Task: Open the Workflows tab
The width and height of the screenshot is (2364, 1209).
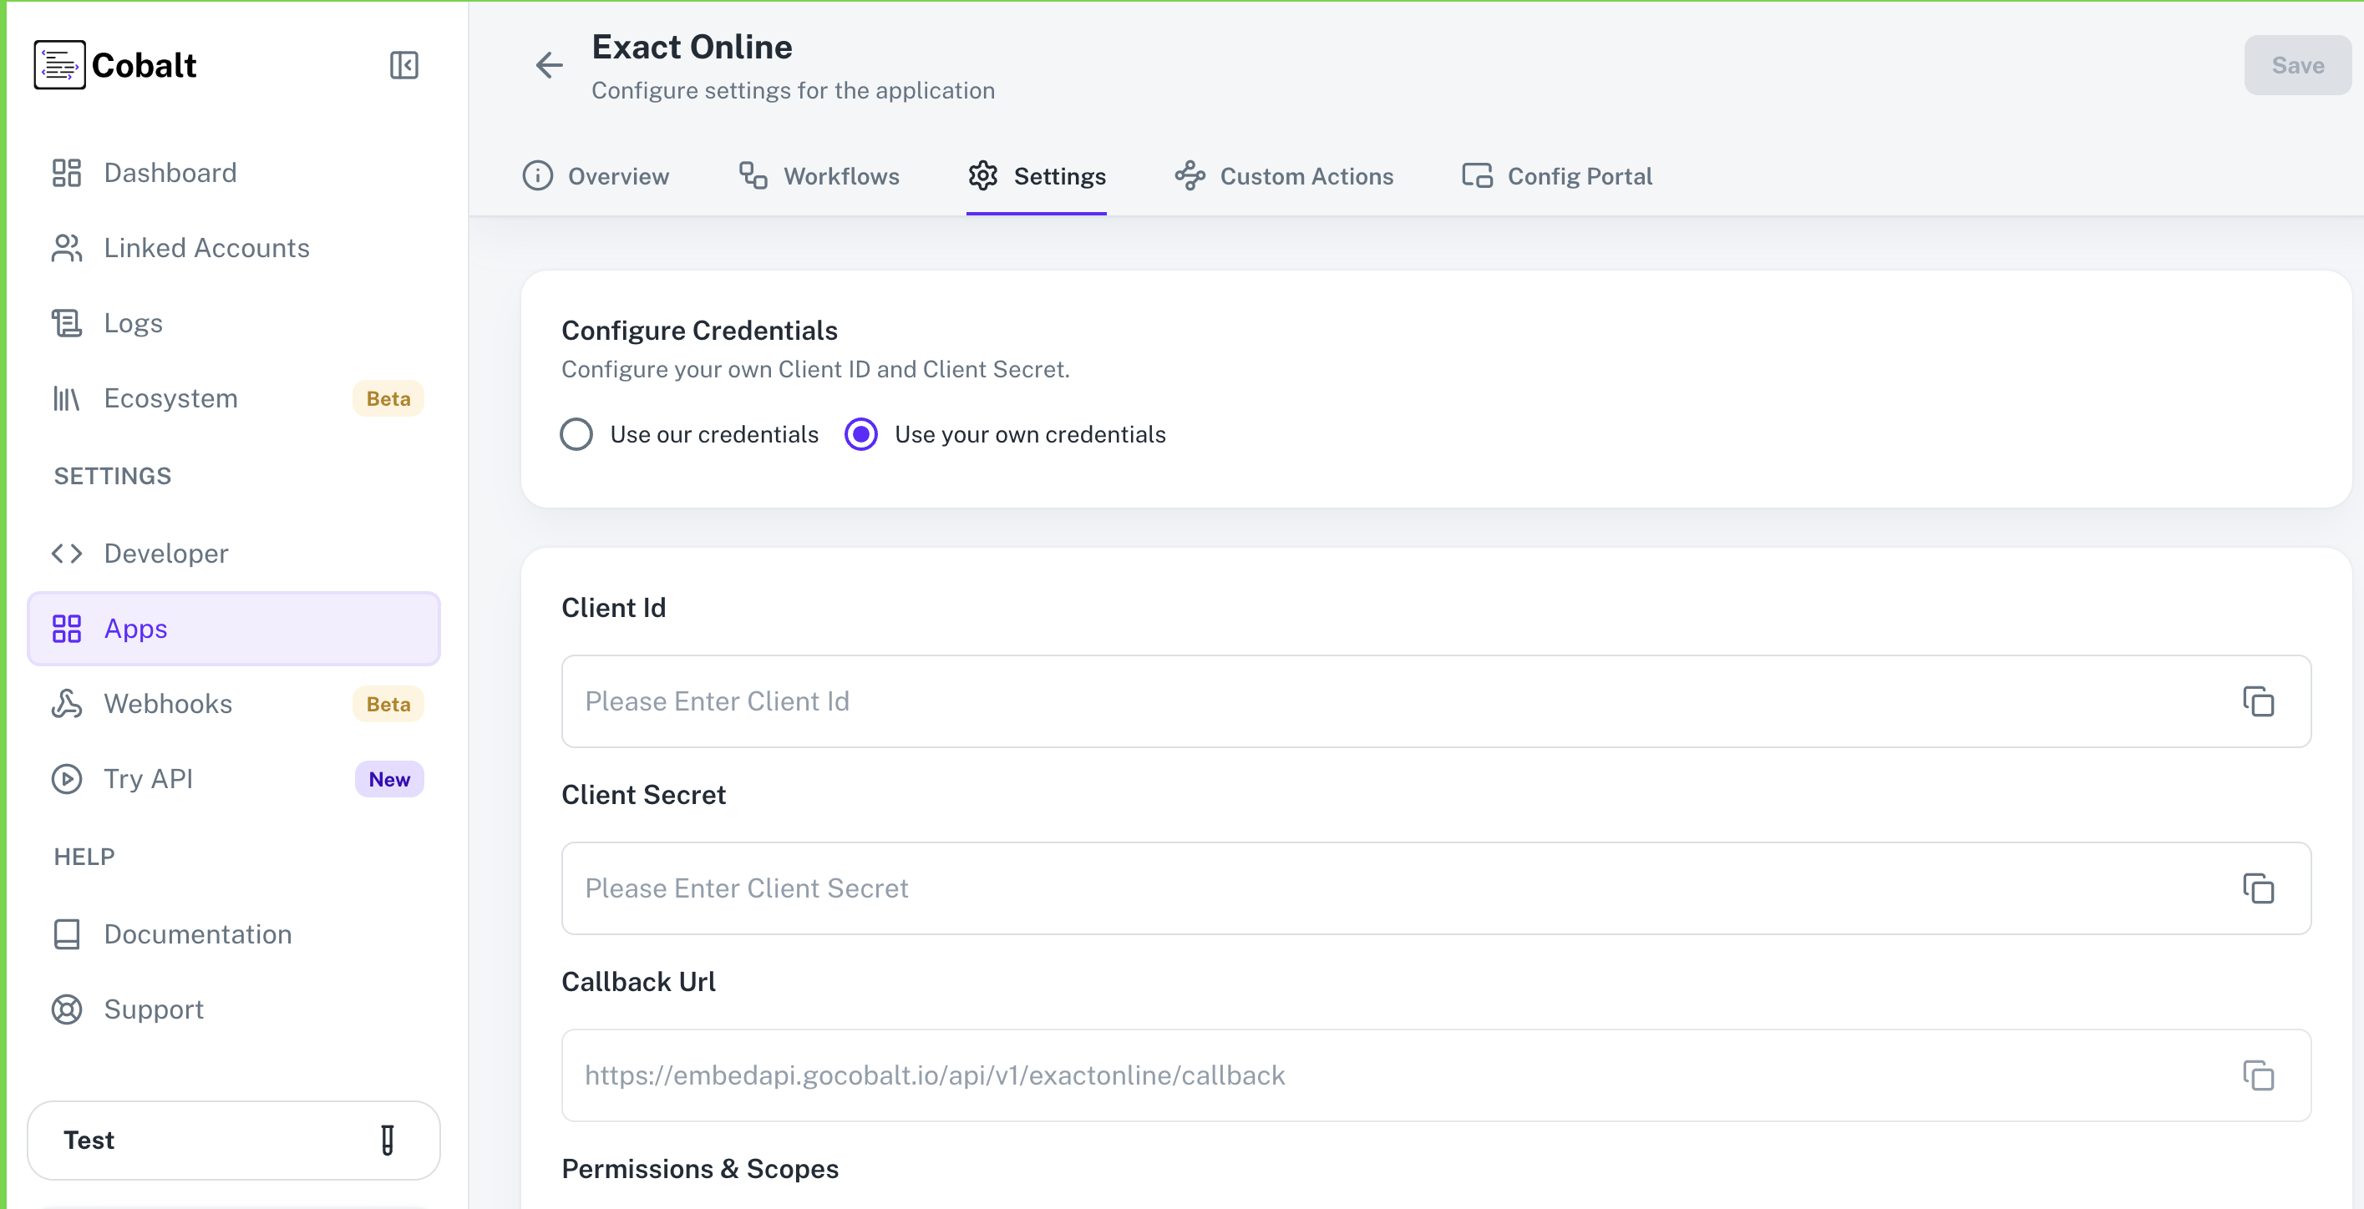Action: coord(840,176)
